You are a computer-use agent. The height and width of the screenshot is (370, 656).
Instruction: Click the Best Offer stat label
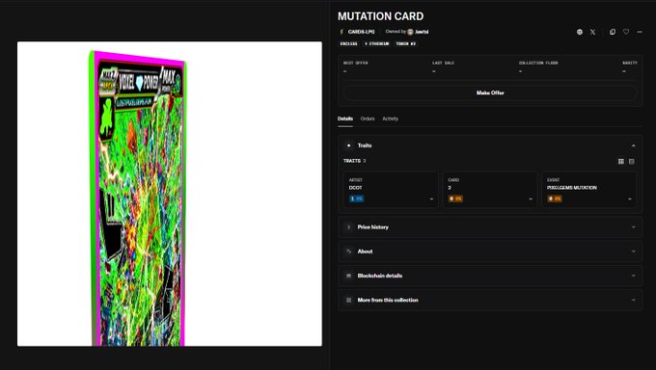pos(356,63)
